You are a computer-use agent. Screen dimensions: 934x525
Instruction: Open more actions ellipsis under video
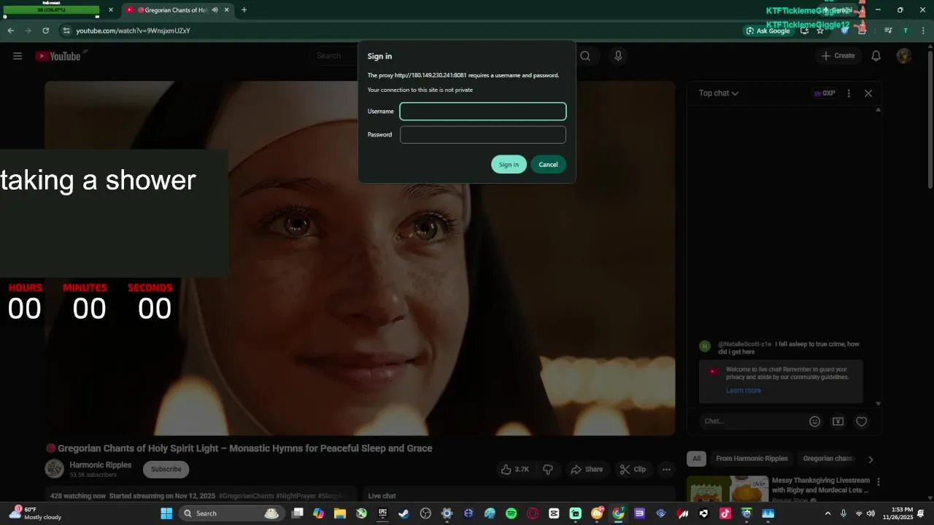tap(666, 470)
